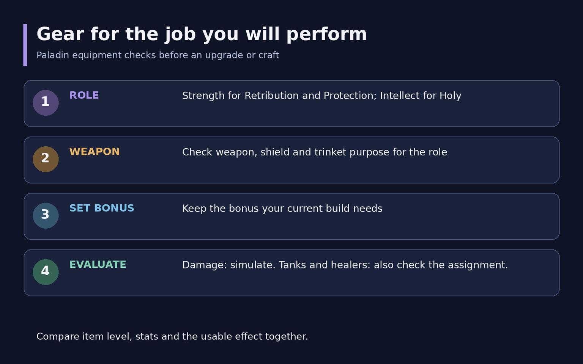Click empty area of the ROLE card
Image resolution: width=583 pixels, height=364 pixels.
pos(342,115)
